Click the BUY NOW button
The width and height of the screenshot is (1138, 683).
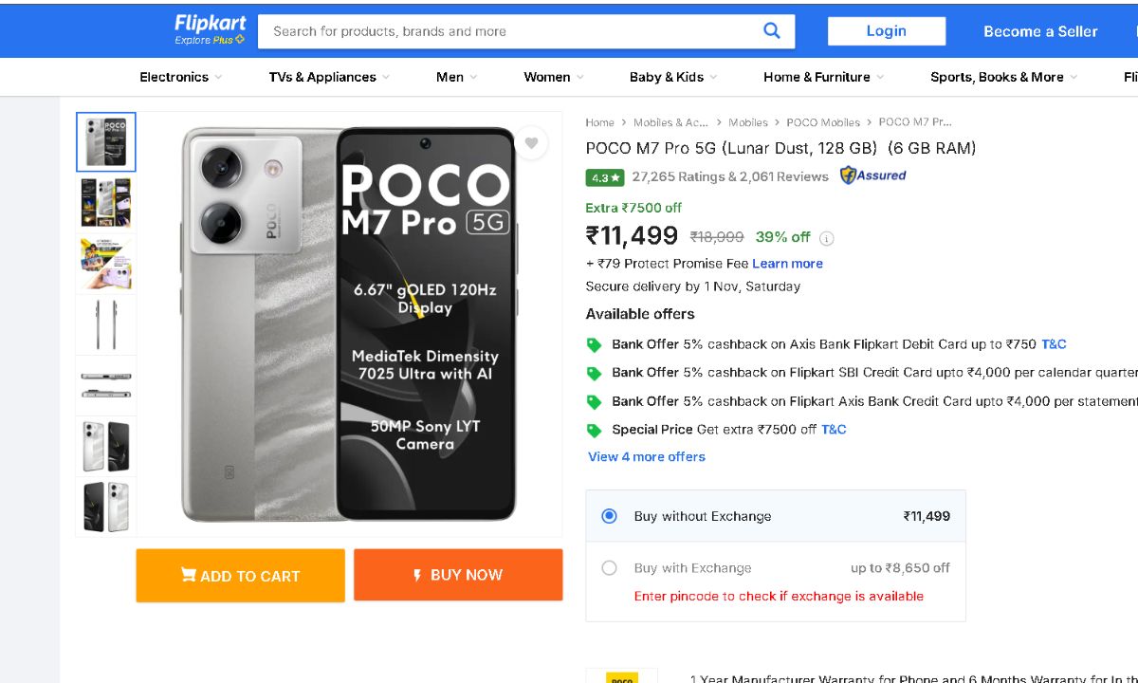pos(458,575)
